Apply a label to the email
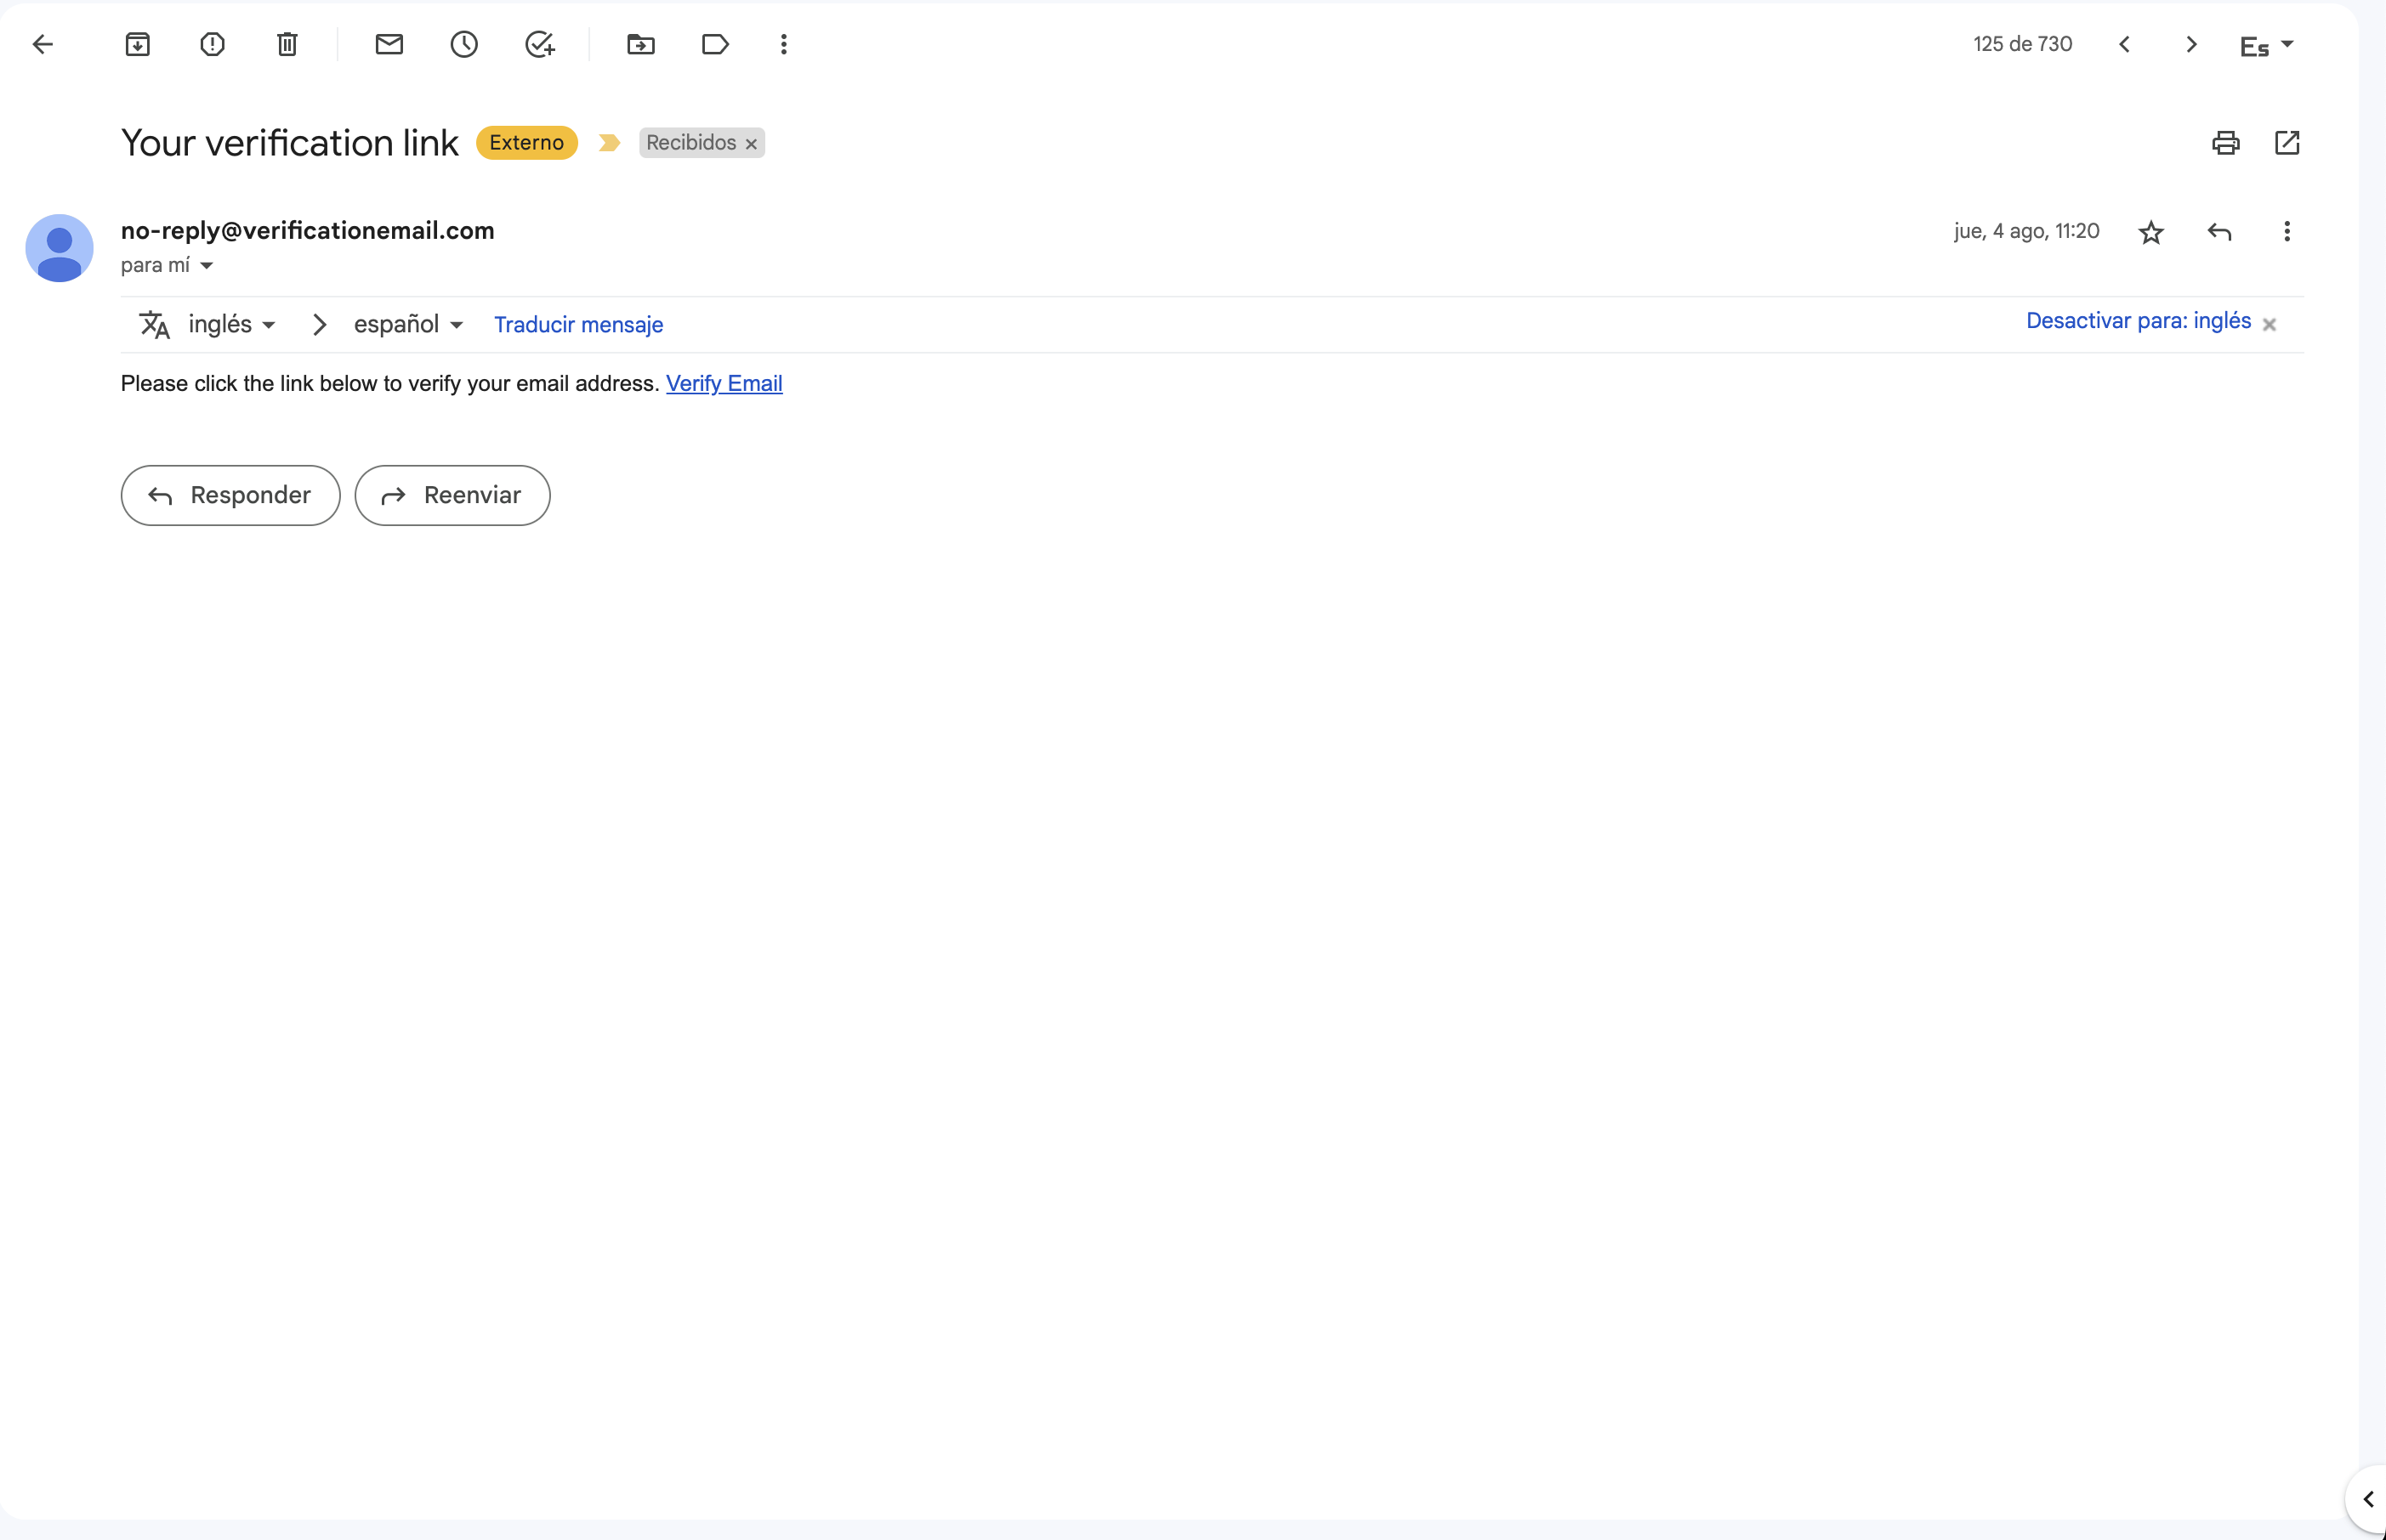This screenshot has height=1540, width=2386. click(714, 44)
